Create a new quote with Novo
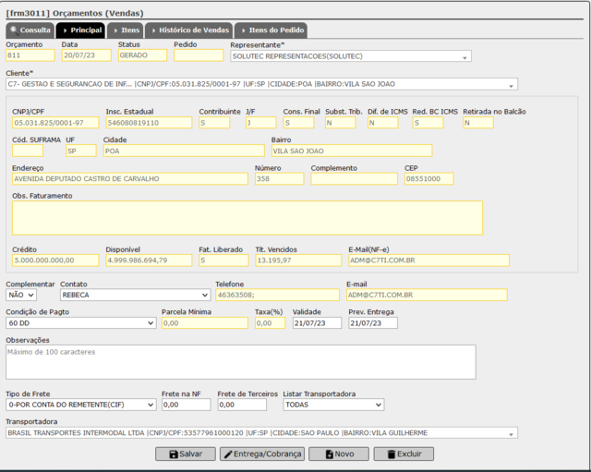The height and width of the screenshot is (472, 591). tap(339, 454)
